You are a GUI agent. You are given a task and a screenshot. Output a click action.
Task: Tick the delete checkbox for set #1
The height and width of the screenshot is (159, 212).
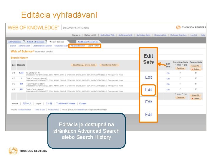196,89
